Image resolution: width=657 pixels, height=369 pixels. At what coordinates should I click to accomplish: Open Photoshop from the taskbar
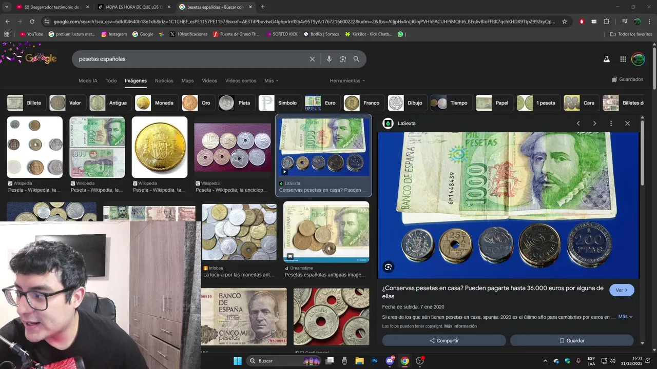375,361
